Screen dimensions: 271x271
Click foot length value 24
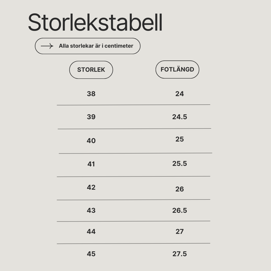(180, 94)
